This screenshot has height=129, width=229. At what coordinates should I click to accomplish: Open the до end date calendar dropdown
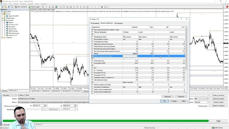pyautogui.click(x=76, y=106)
